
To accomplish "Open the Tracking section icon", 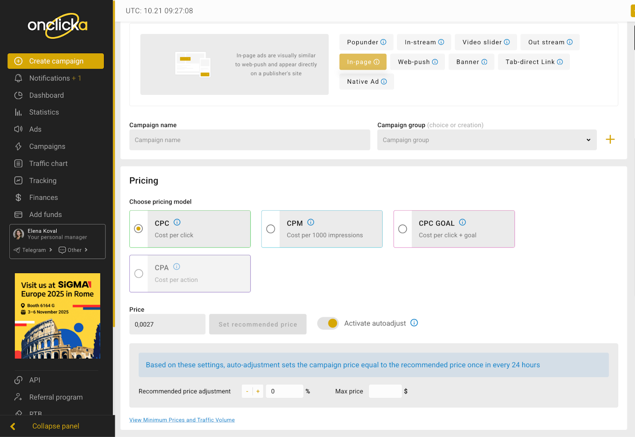I will pos(18,180).
